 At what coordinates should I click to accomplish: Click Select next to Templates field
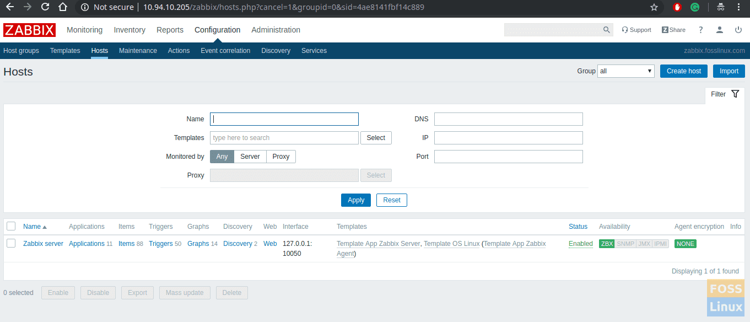click(376, 138)
